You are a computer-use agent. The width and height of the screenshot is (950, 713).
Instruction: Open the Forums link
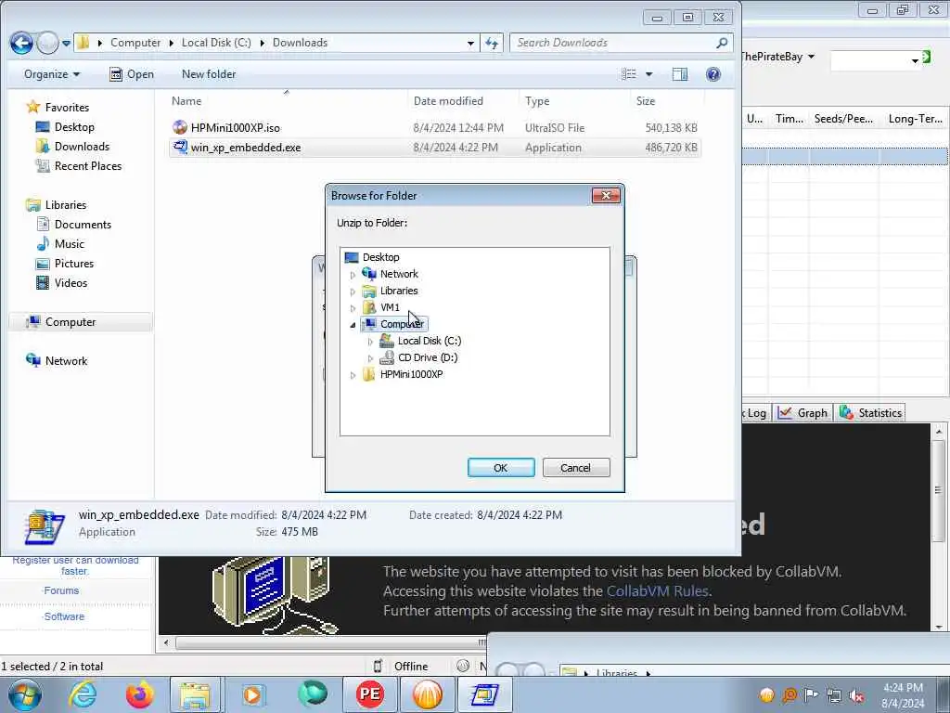pyautogui.click(x=61, y=590)
